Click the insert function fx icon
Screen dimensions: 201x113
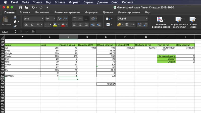[x=33, y=32]
